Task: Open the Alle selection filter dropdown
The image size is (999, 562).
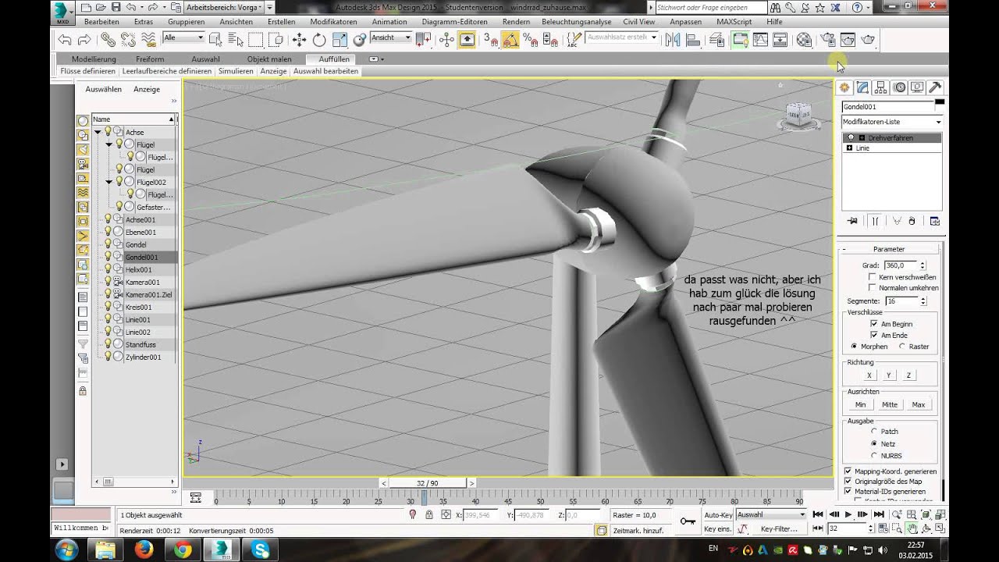Action: coord(184,37)
